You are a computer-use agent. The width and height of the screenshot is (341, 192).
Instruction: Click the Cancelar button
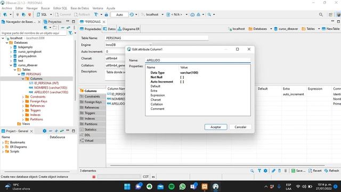240,127
